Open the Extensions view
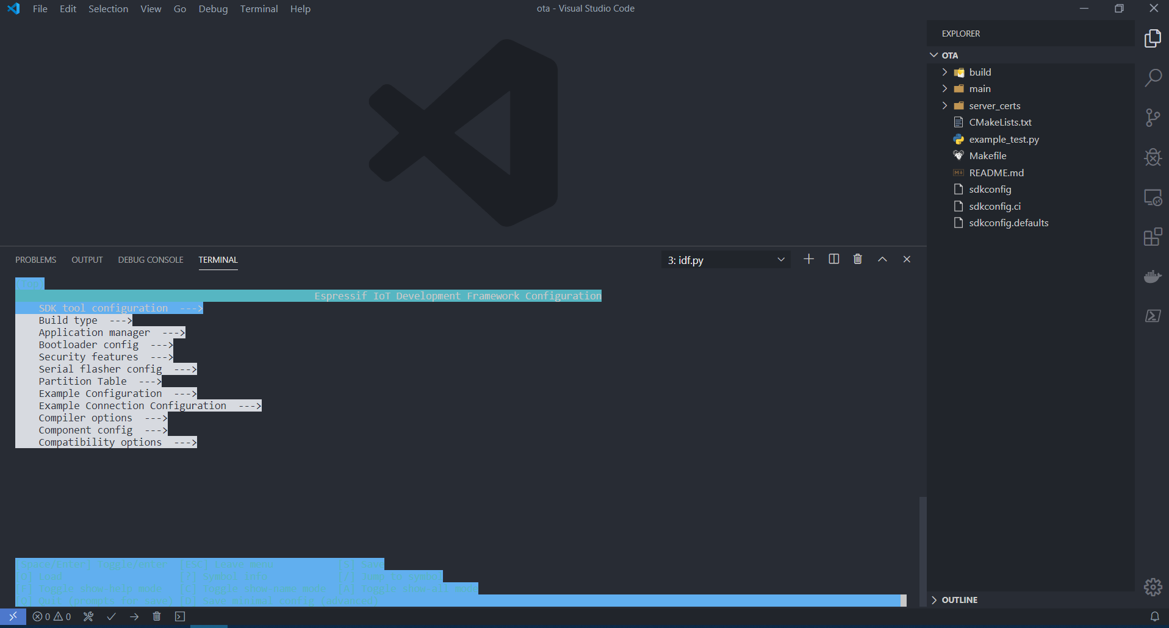1169x628 pixels. tap(1153, 237)
